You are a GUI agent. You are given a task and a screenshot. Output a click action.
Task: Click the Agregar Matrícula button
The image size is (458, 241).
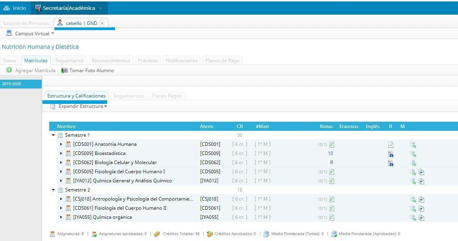pyautogui.click(x=31, y=71)
